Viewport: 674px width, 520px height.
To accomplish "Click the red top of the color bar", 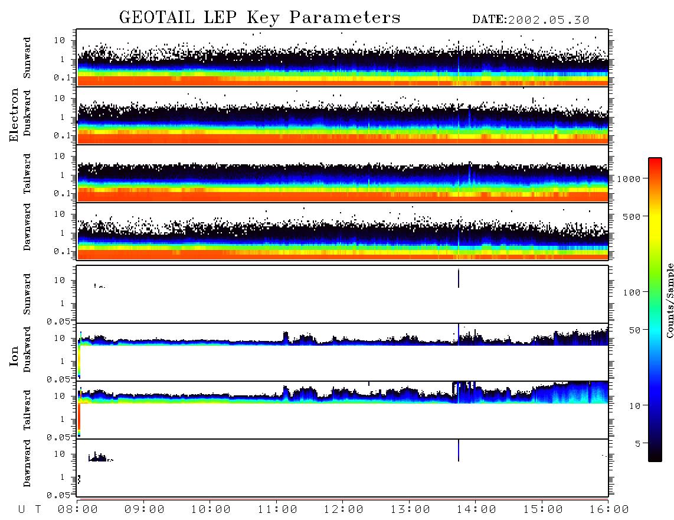I will 655,162.
